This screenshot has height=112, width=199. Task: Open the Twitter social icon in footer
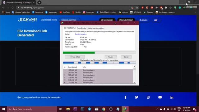(x=137, y=97)
